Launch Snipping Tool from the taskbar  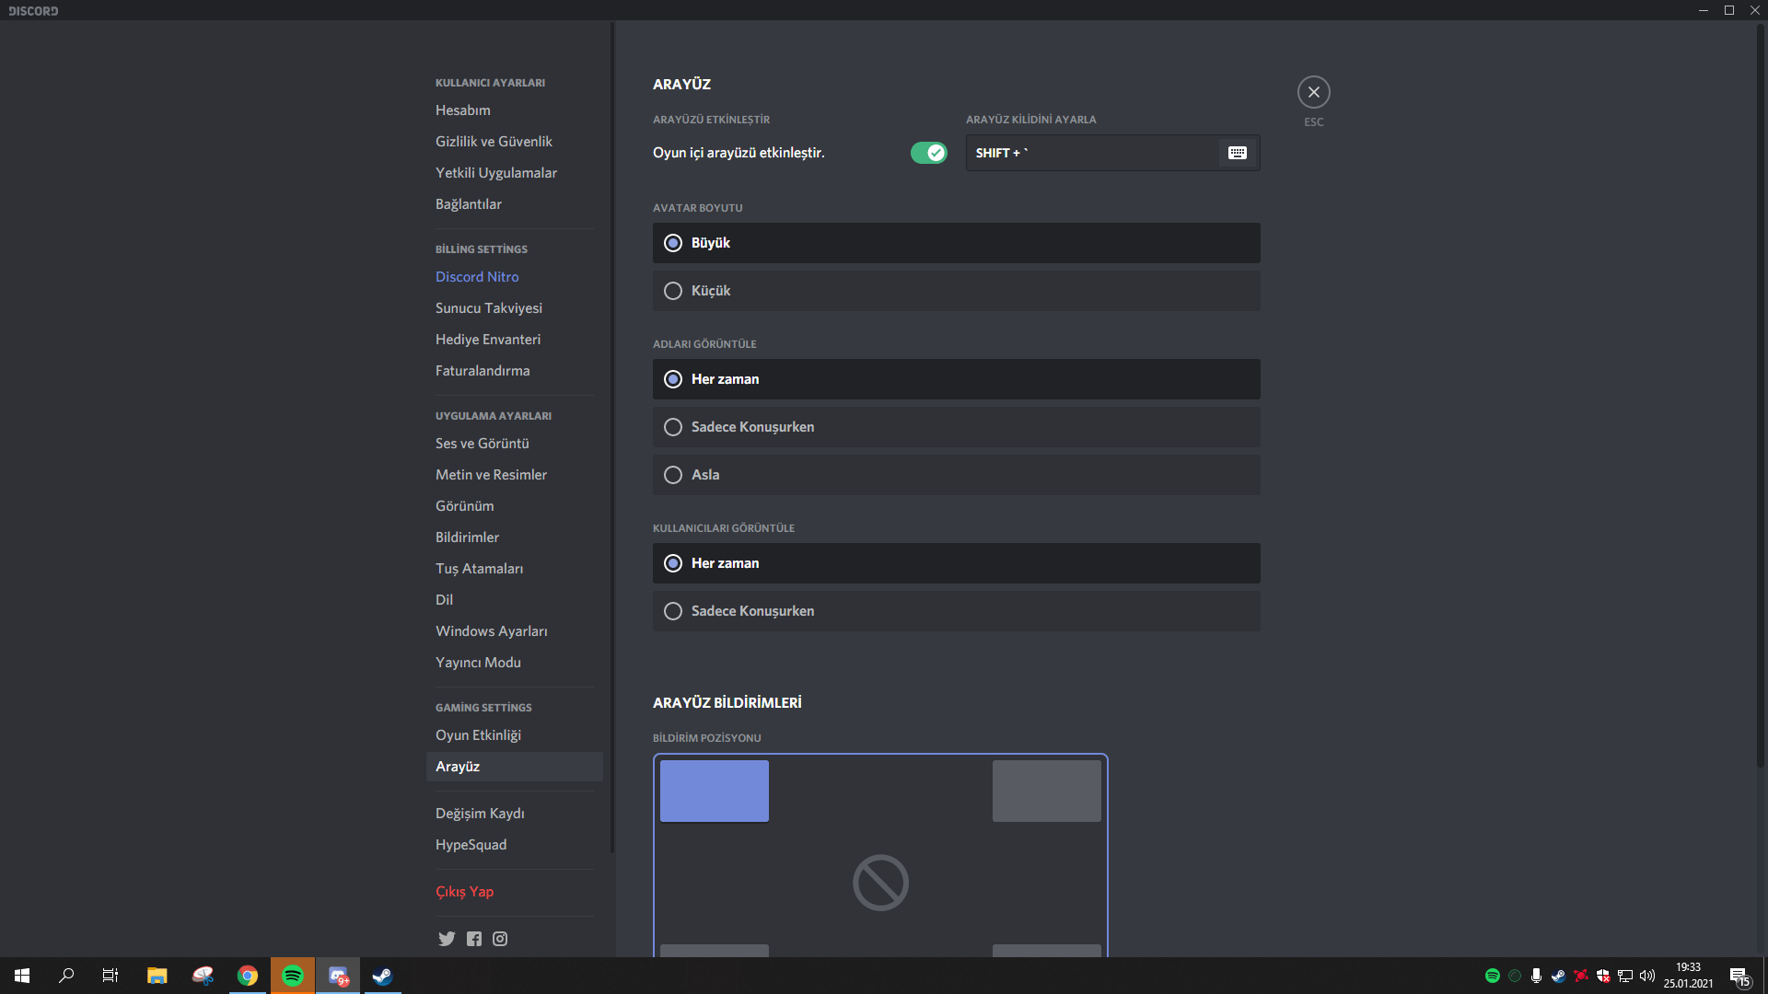pos(203,976)
